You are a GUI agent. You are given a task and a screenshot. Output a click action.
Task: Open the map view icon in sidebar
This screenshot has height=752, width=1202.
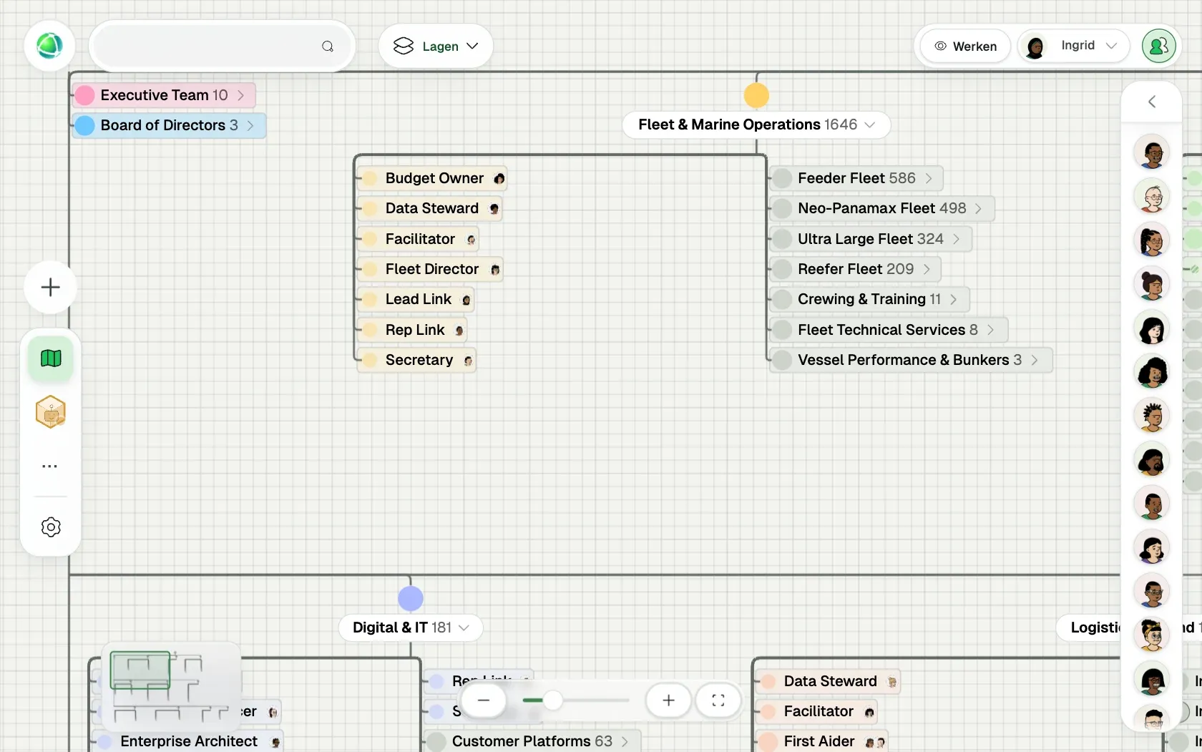click(51, 358)
